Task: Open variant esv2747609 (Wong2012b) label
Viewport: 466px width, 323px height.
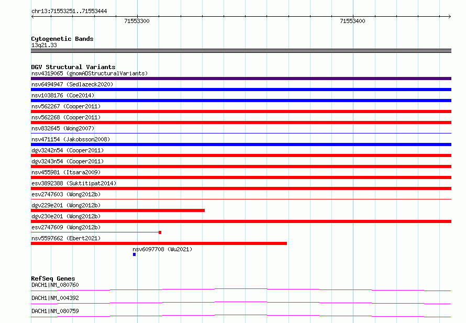Action: pos(66,227)
